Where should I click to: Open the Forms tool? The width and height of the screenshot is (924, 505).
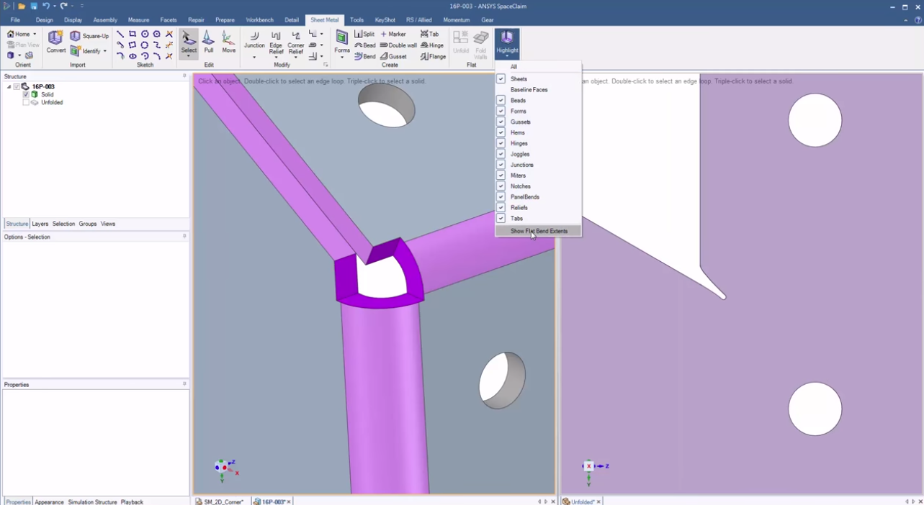(342, 40)
